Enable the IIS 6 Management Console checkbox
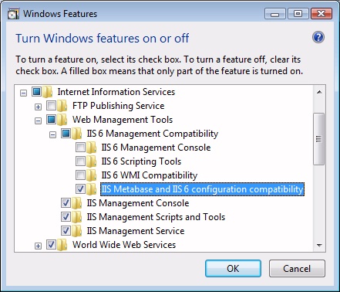 click(x=80, y=148)
